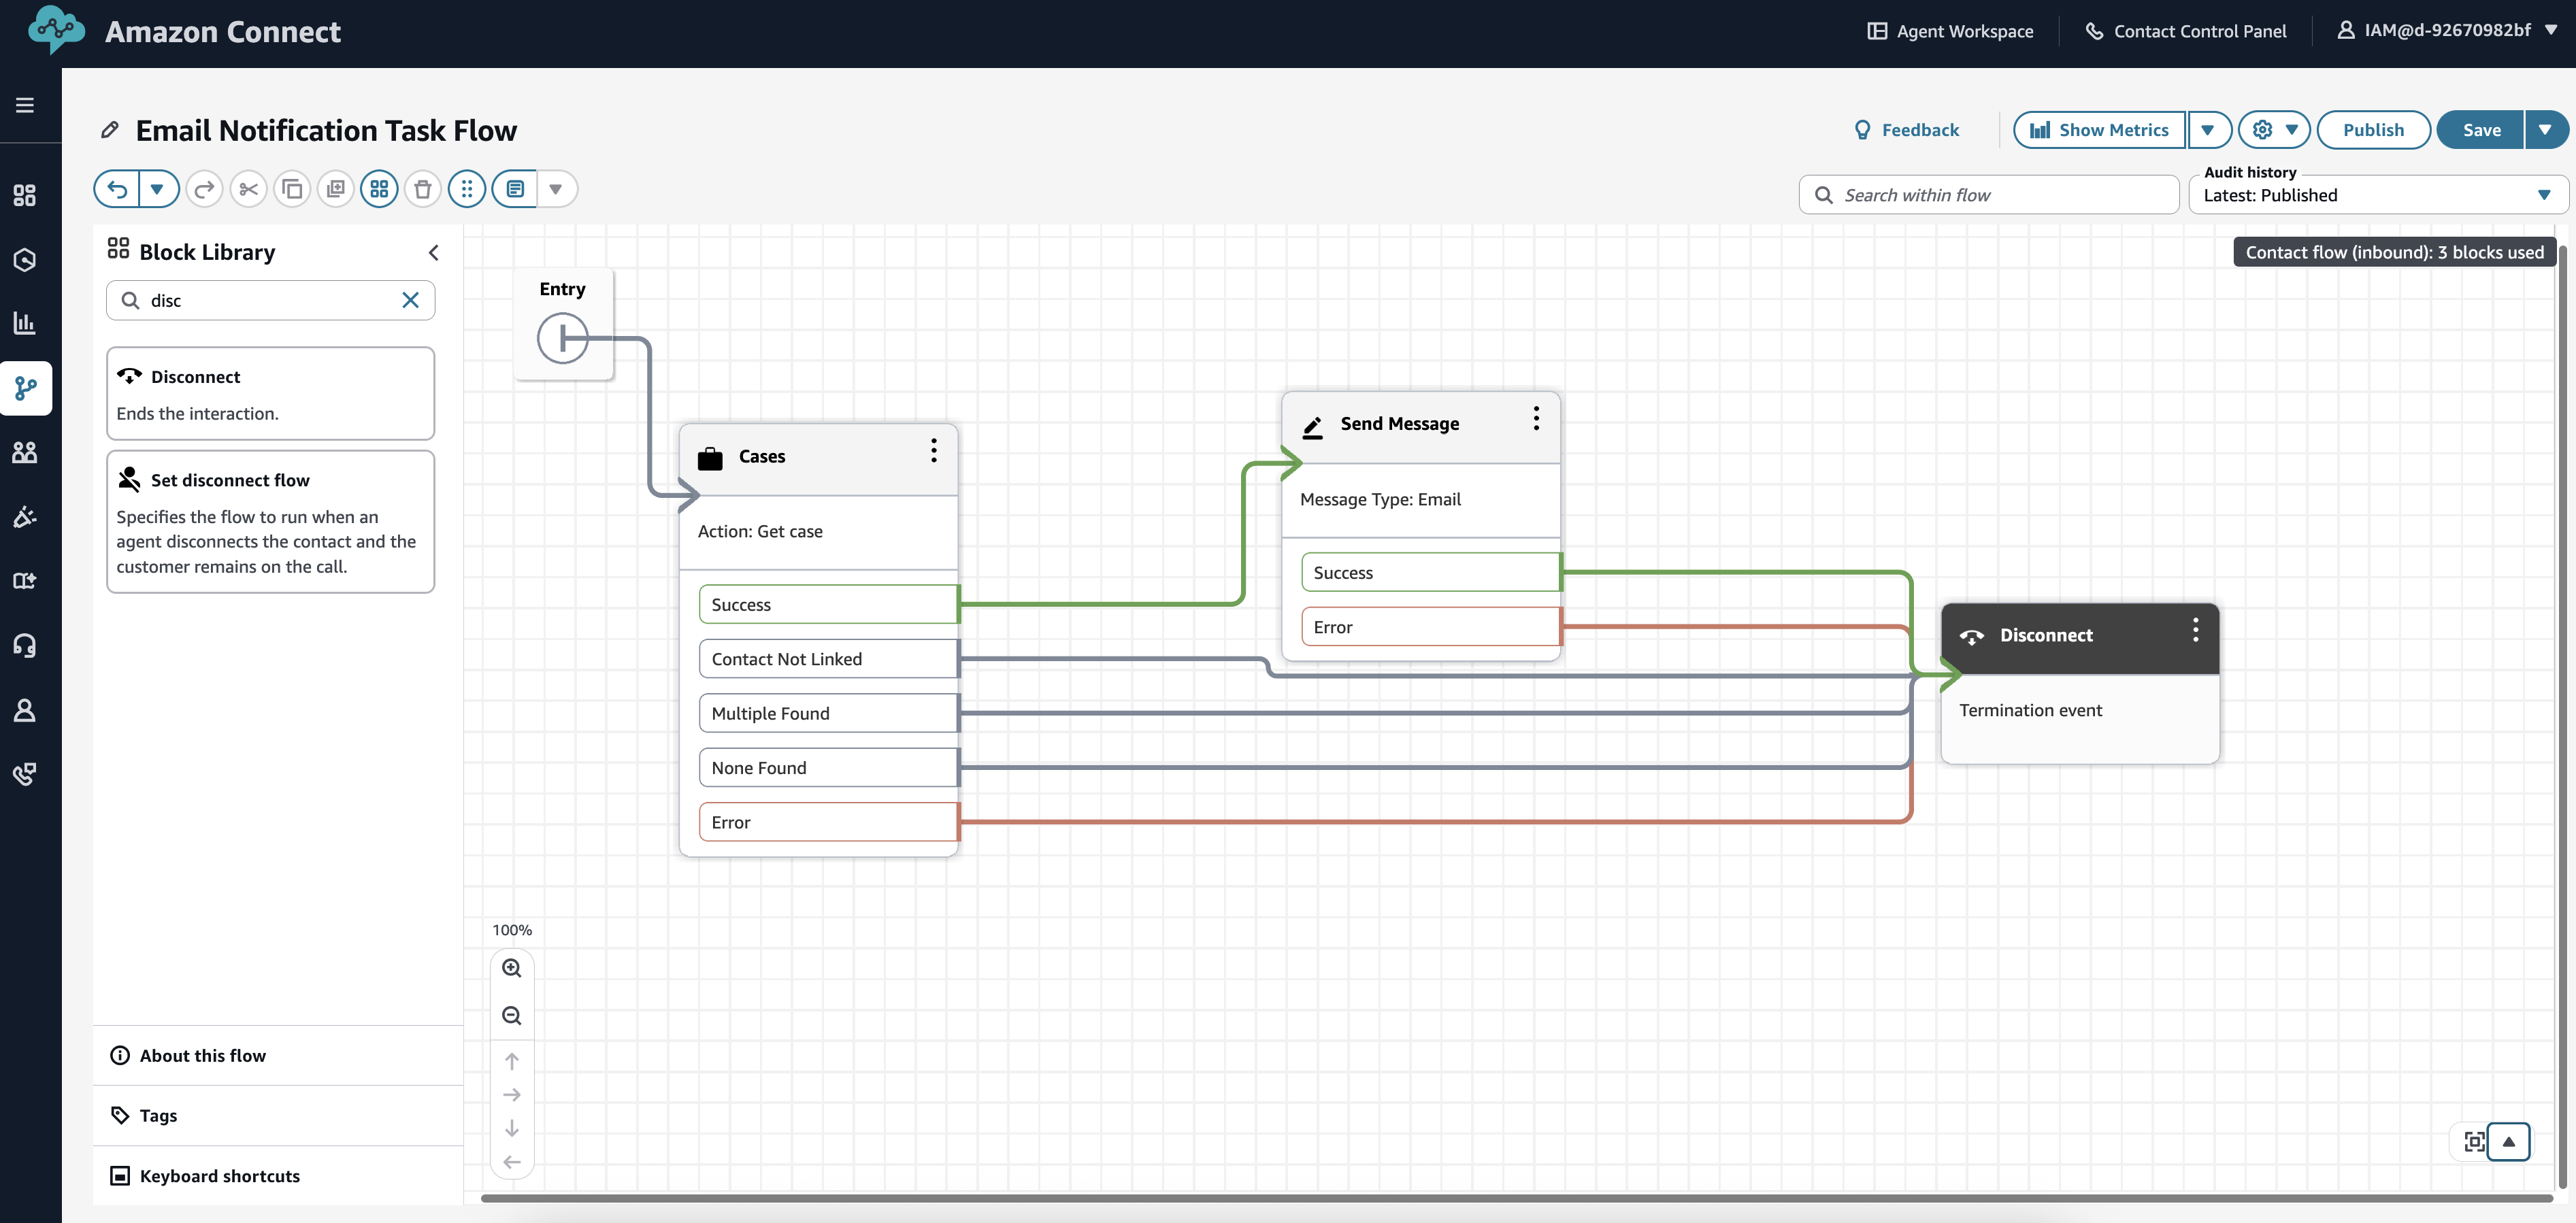This screenshot has width=2576, height=1223.
Task: Redo the last action
Action: click(204, 188)
